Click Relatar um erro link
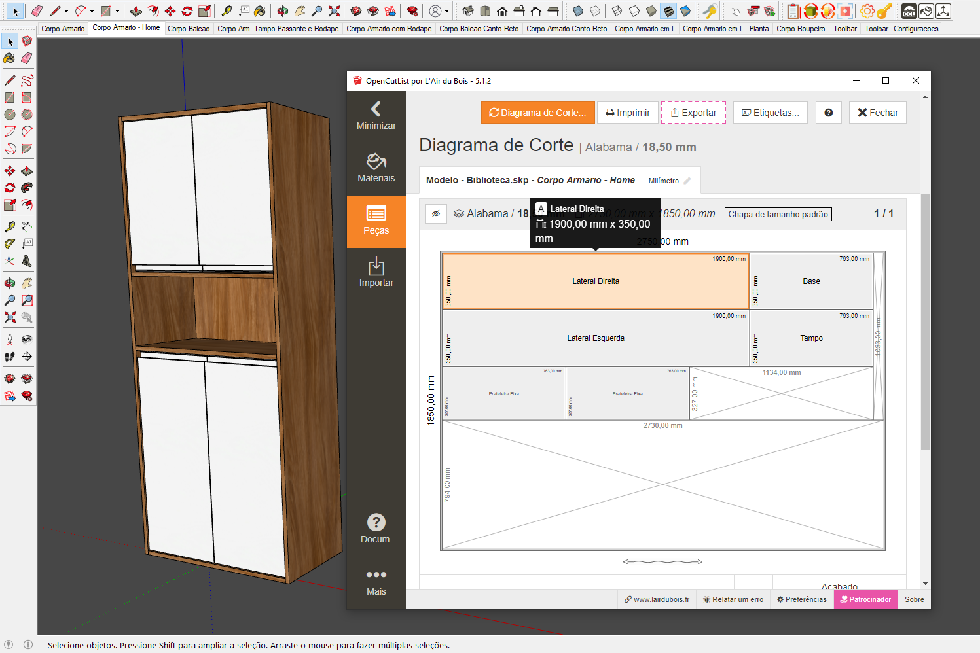980x653 pixels. click(733, 599)
